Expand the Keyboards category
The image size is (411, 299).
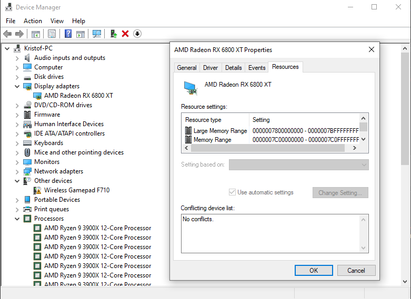[17, 143]
